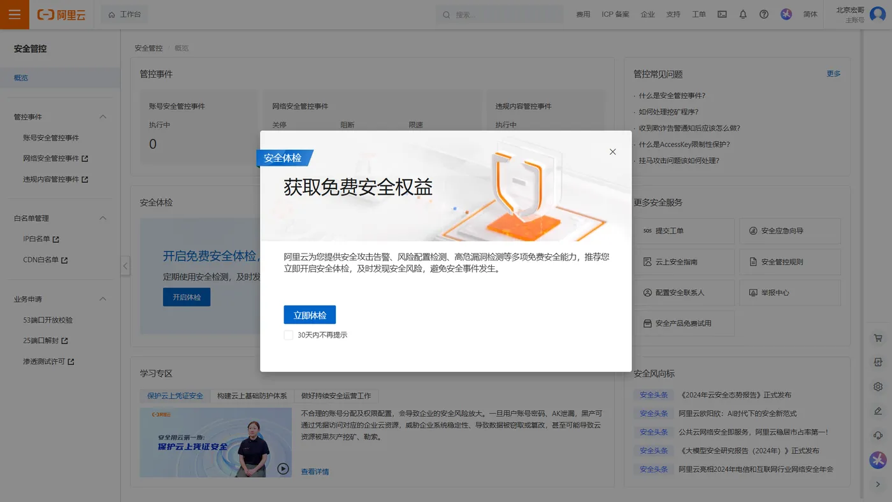The image size is (892, 502).
Task: Click 安全管控 breadcrumb link
Action: pyautogui.click(x=148, y=48)
